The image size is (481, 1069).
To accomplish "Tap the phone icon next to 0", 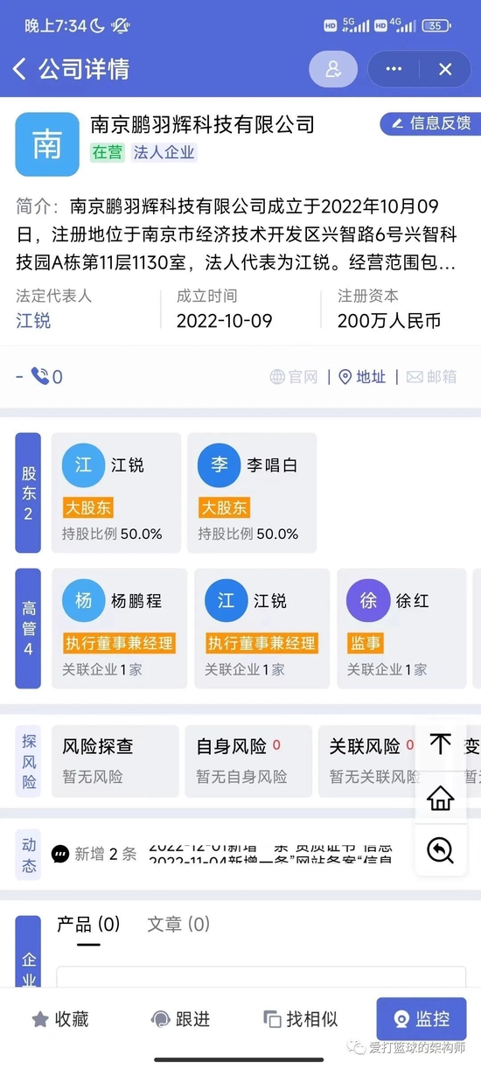I will [x=40, y=376].
